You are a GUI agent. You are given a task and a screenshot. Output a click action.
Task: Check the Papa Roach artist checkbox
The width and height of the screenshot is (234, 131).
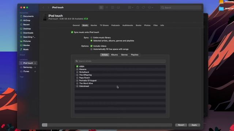77,78
